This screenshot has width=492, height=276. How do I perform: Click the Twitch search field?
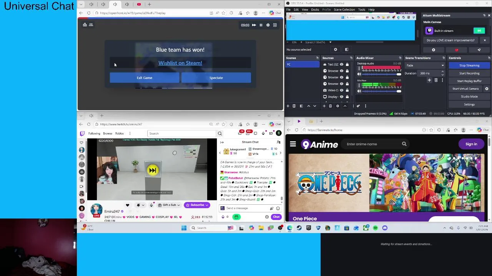coord(182,133)
